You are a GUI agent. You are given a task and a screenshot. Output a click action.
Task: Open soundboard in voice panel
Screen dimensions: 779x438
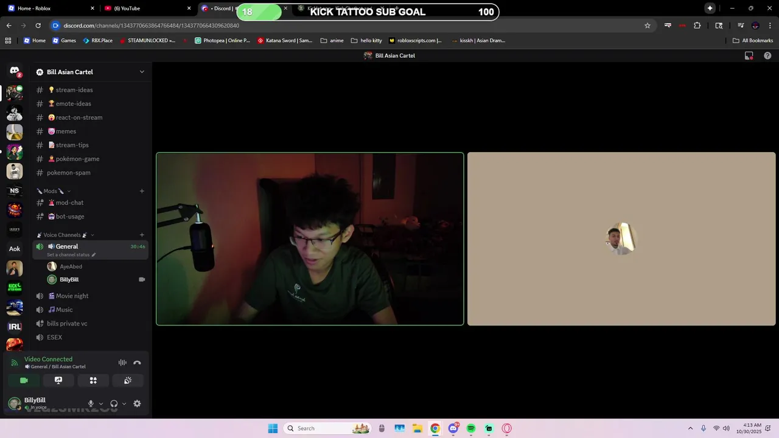[128, 380]
